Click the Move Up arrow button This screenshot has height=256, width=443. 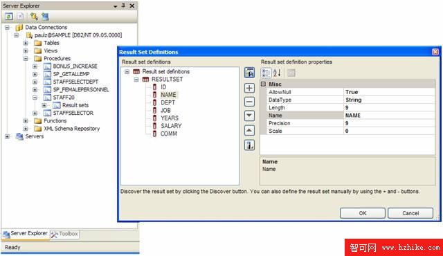tap(249, 130)
